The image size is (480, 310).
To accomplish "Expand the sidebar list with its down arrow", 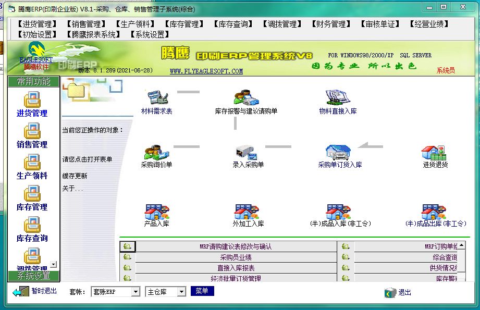I will (x=54, y=264).
